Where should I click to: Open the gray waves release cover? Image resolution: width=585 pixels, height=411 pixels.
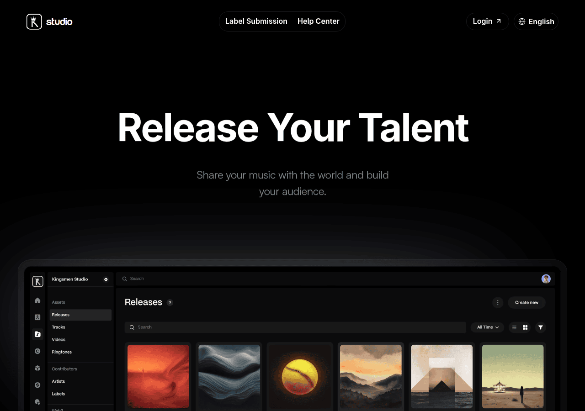click(229, 376)
